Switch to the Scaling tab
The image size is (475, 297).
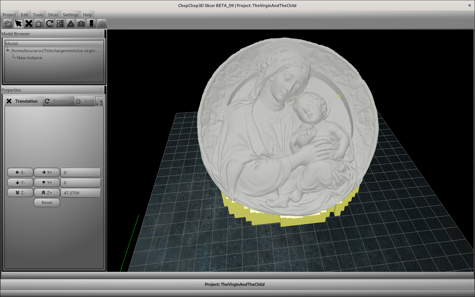click(x=85, y=101)
